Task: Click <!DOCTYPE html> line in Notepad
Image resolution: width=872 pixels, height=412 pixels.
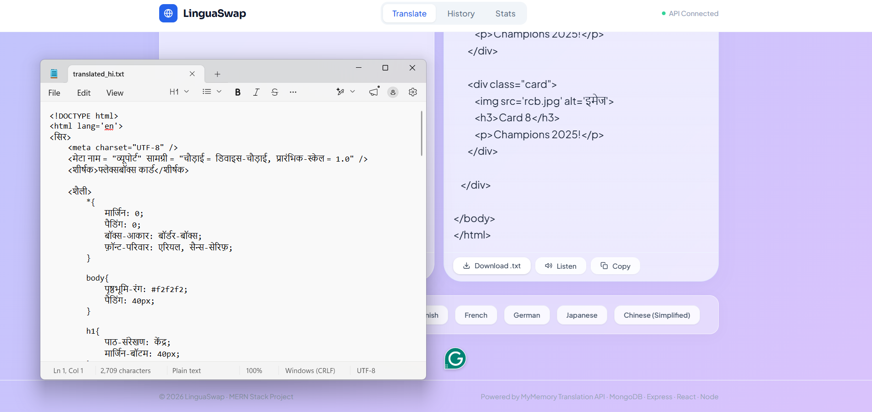Action: [x=84, y=116]
